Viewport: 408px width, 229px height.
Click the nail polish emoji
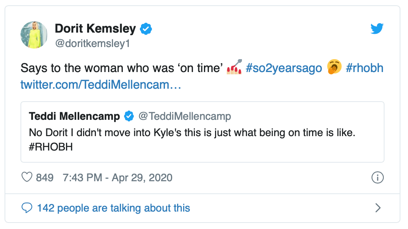pyautogui.click(x=234, y=68)
